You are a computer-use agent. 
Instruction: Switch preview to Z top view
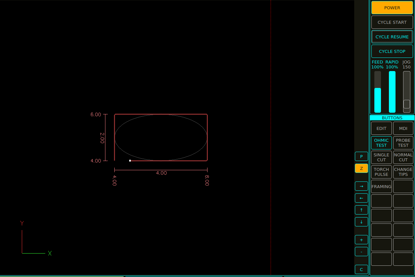[x=361, y=168]
